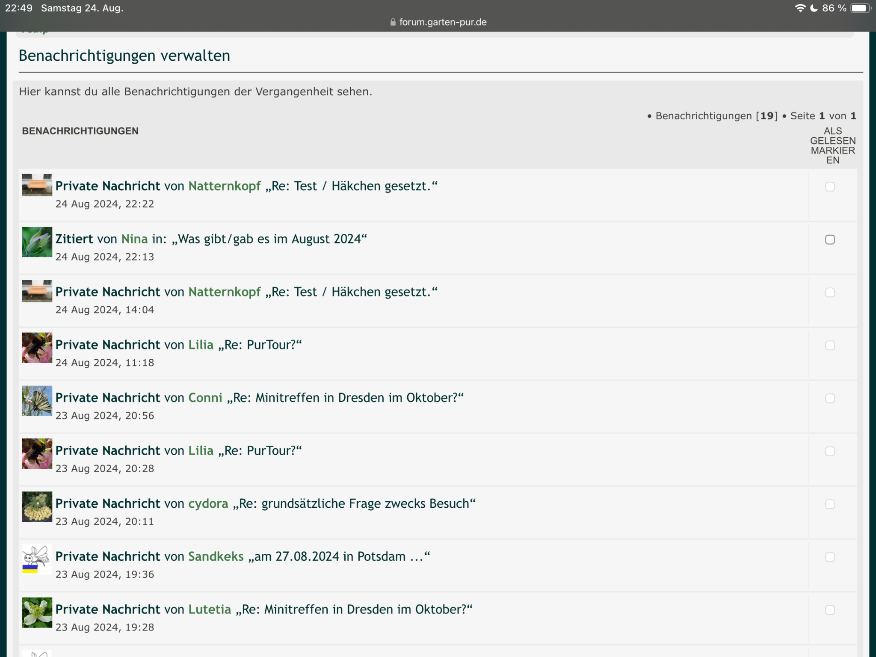
Task: Open Nina's user profile link
Action: pyautogui.click(x=134, y=239)
